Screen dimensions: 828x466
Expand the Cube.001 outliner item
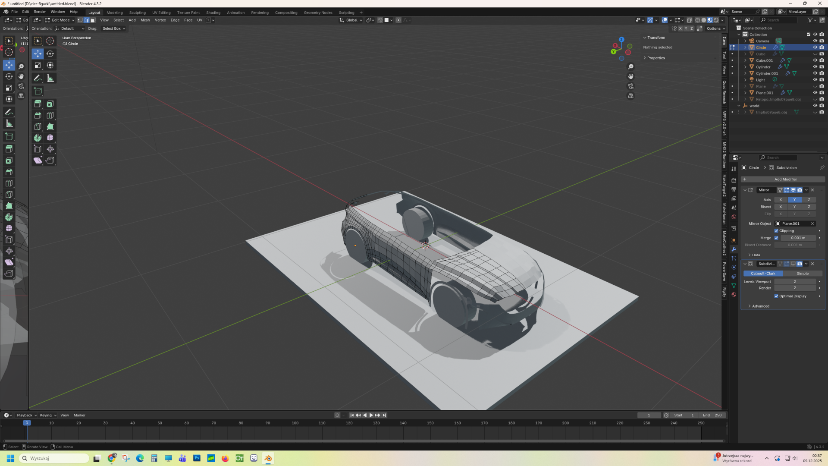[745, 60]
